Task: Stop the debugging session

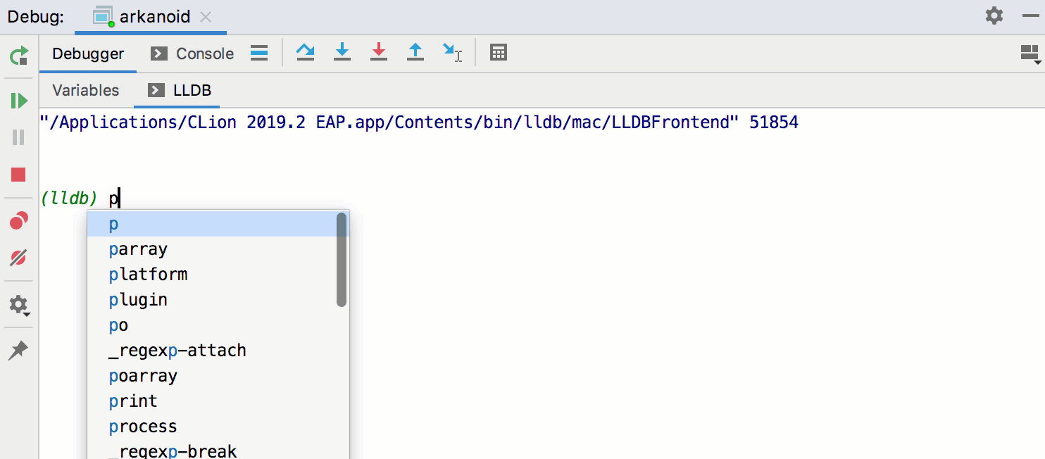Action: point(19,175)
